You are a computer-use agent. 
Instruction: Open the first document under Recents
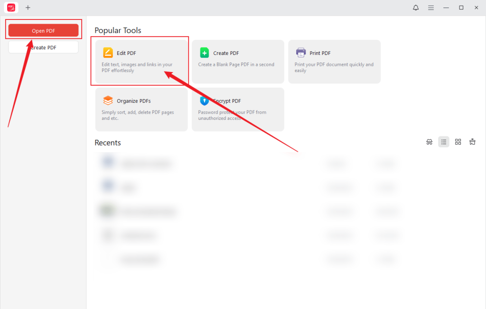tap(190, 163)
